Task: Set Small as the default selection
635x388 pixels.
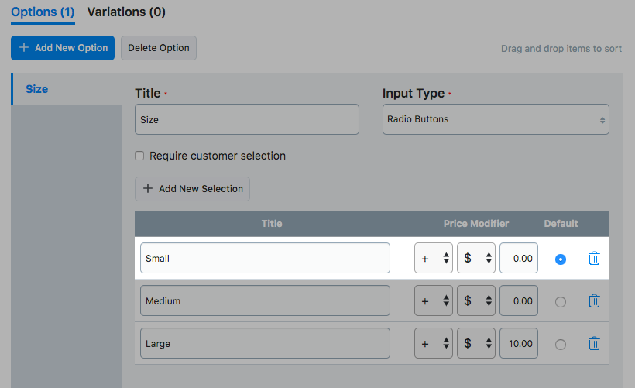Action: (x=561, y=259)
